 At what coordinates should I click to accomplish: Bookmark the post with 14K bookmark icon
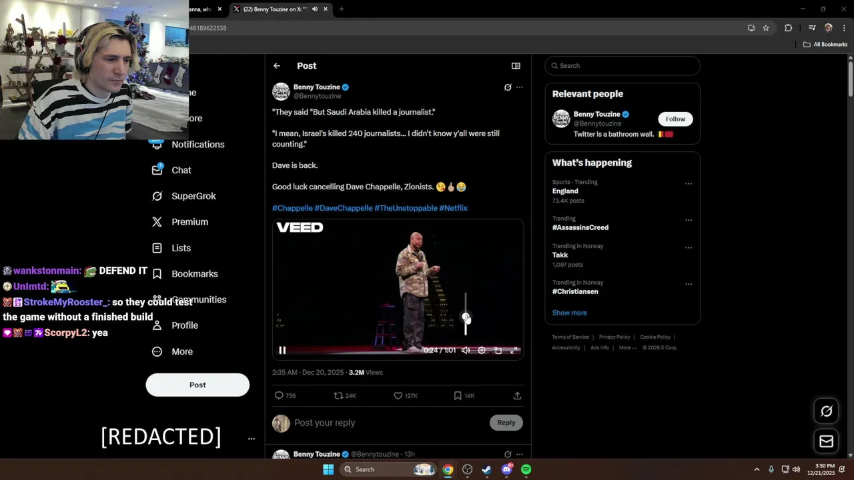click(458, 395)
